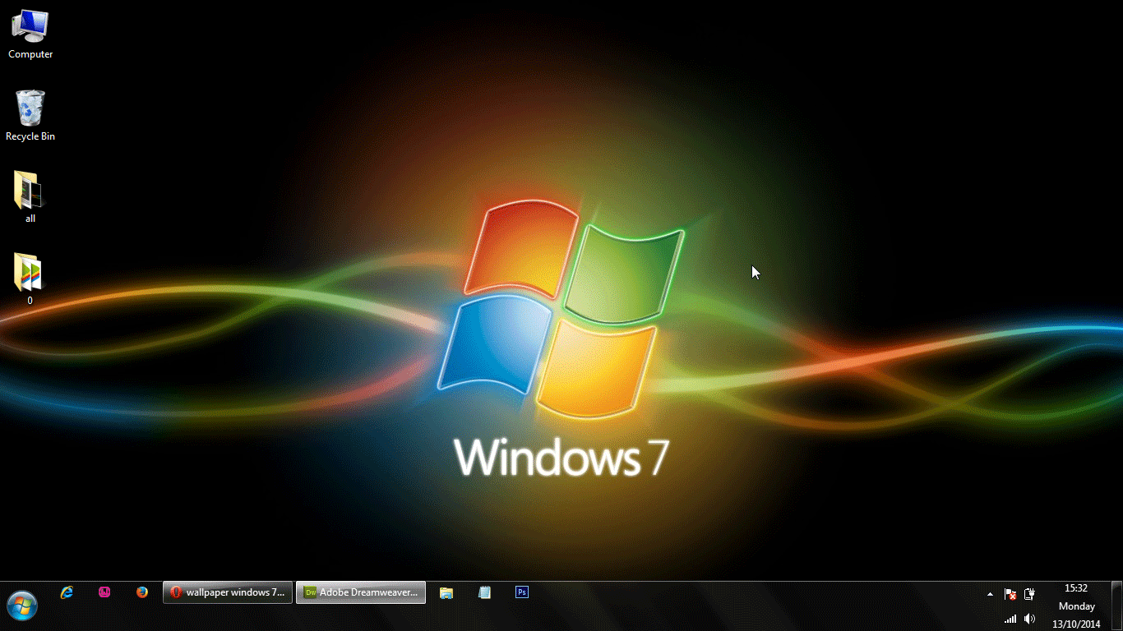The image size is (1123, 631).
Task: Show hidden system tray icons
Action: pos(990,594)
